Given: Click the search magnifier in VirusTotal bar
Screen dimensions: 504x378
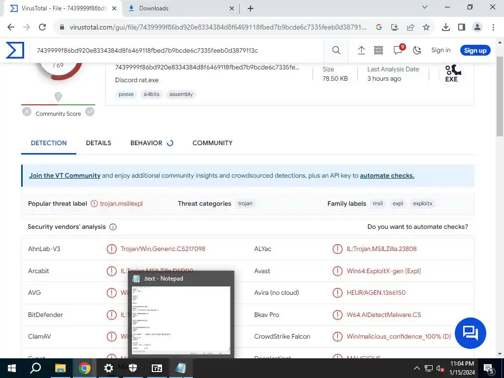Looking at the screenshot, I should (x=336, y=50).
